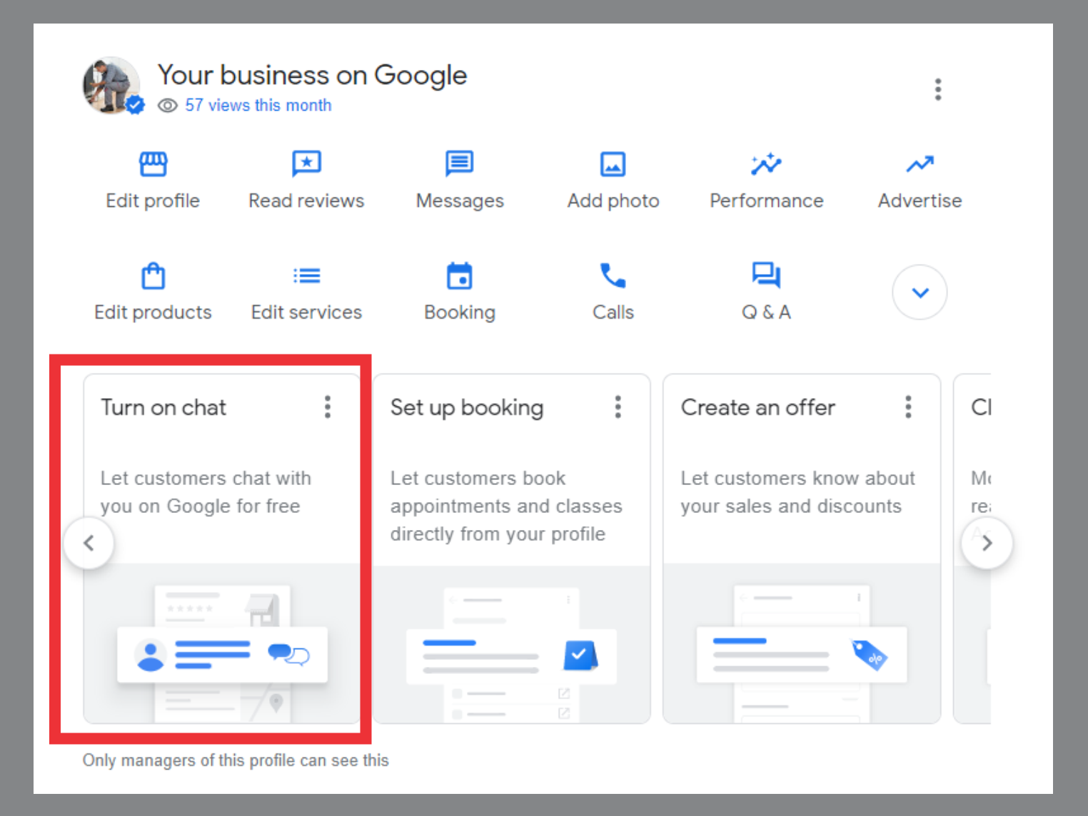Click 'Your business on Google' heading
The width and height of the screenshot is (1088, 816).
[x=312, y=75]
